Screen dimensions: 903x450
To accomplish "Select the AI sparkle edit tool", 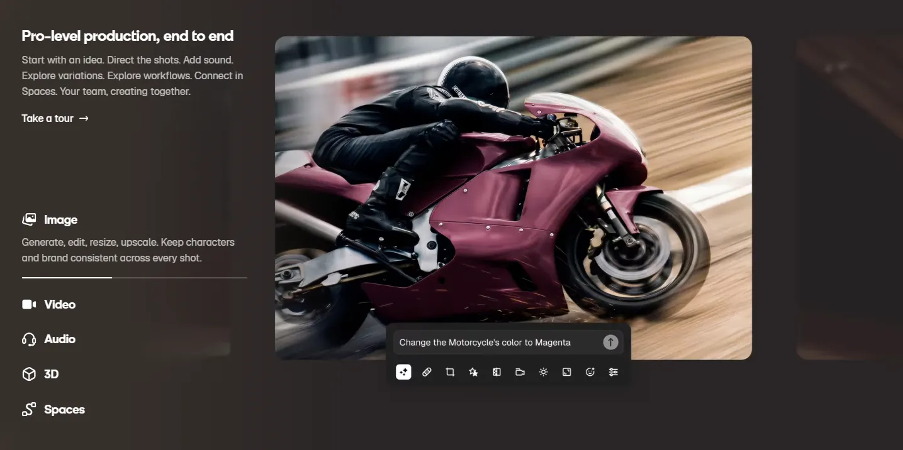I will pyautogui.click(x=403, y=372).
